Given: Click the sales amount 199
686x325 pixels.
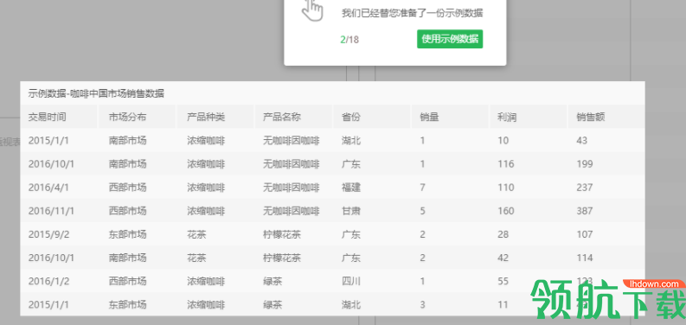Looking at the screenshot, I should click(585, 164).
